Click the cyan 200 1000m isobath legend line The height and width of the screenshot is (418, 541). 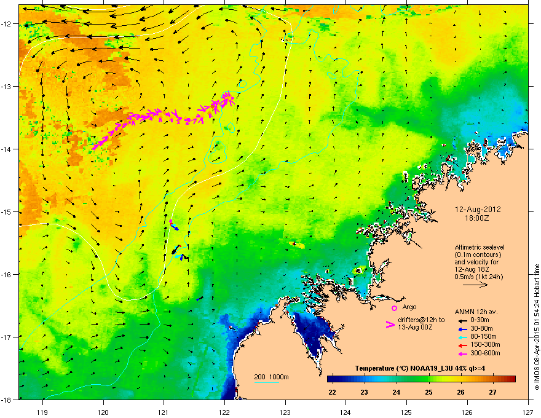tap(266, 382)
